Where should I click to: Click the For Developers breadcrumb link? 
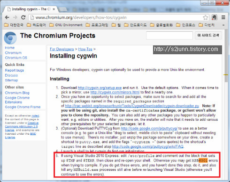click(62, 49)
